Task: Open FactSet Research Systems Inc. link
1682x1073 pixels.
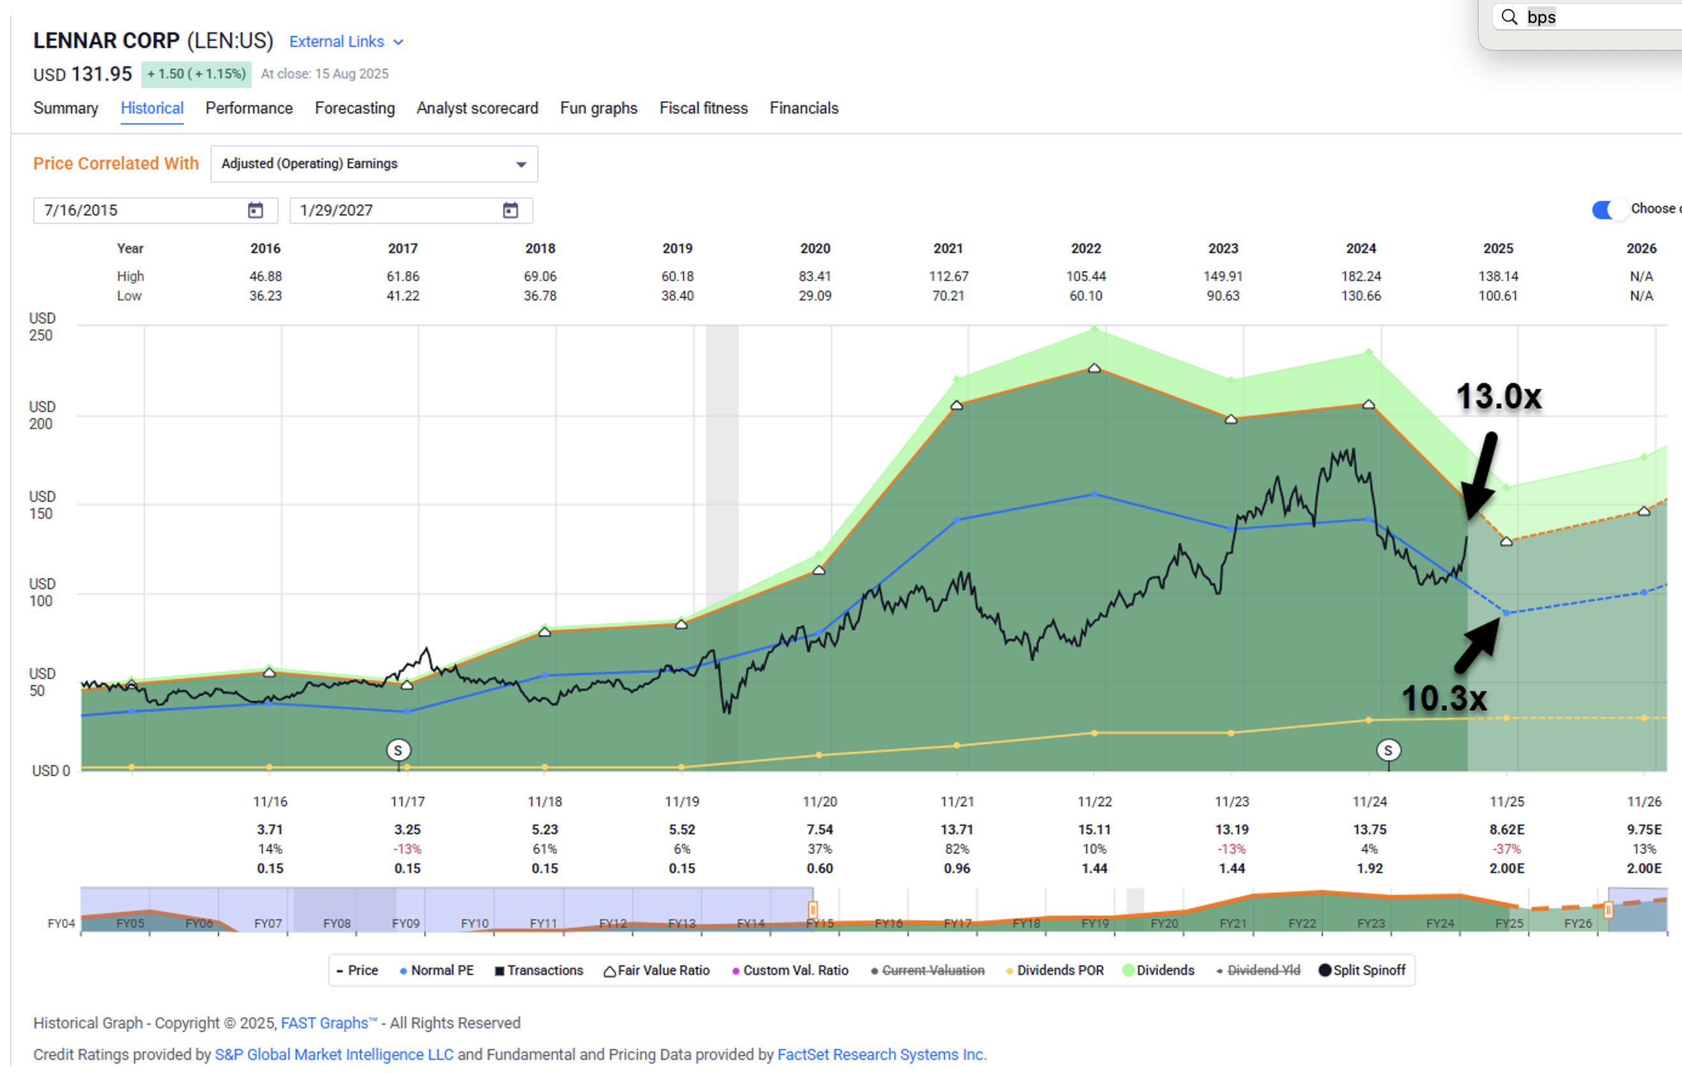Action: 882,1055
